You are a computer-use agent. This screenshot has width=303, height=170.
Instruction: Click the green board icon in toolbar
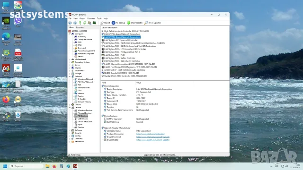[94, 23]
